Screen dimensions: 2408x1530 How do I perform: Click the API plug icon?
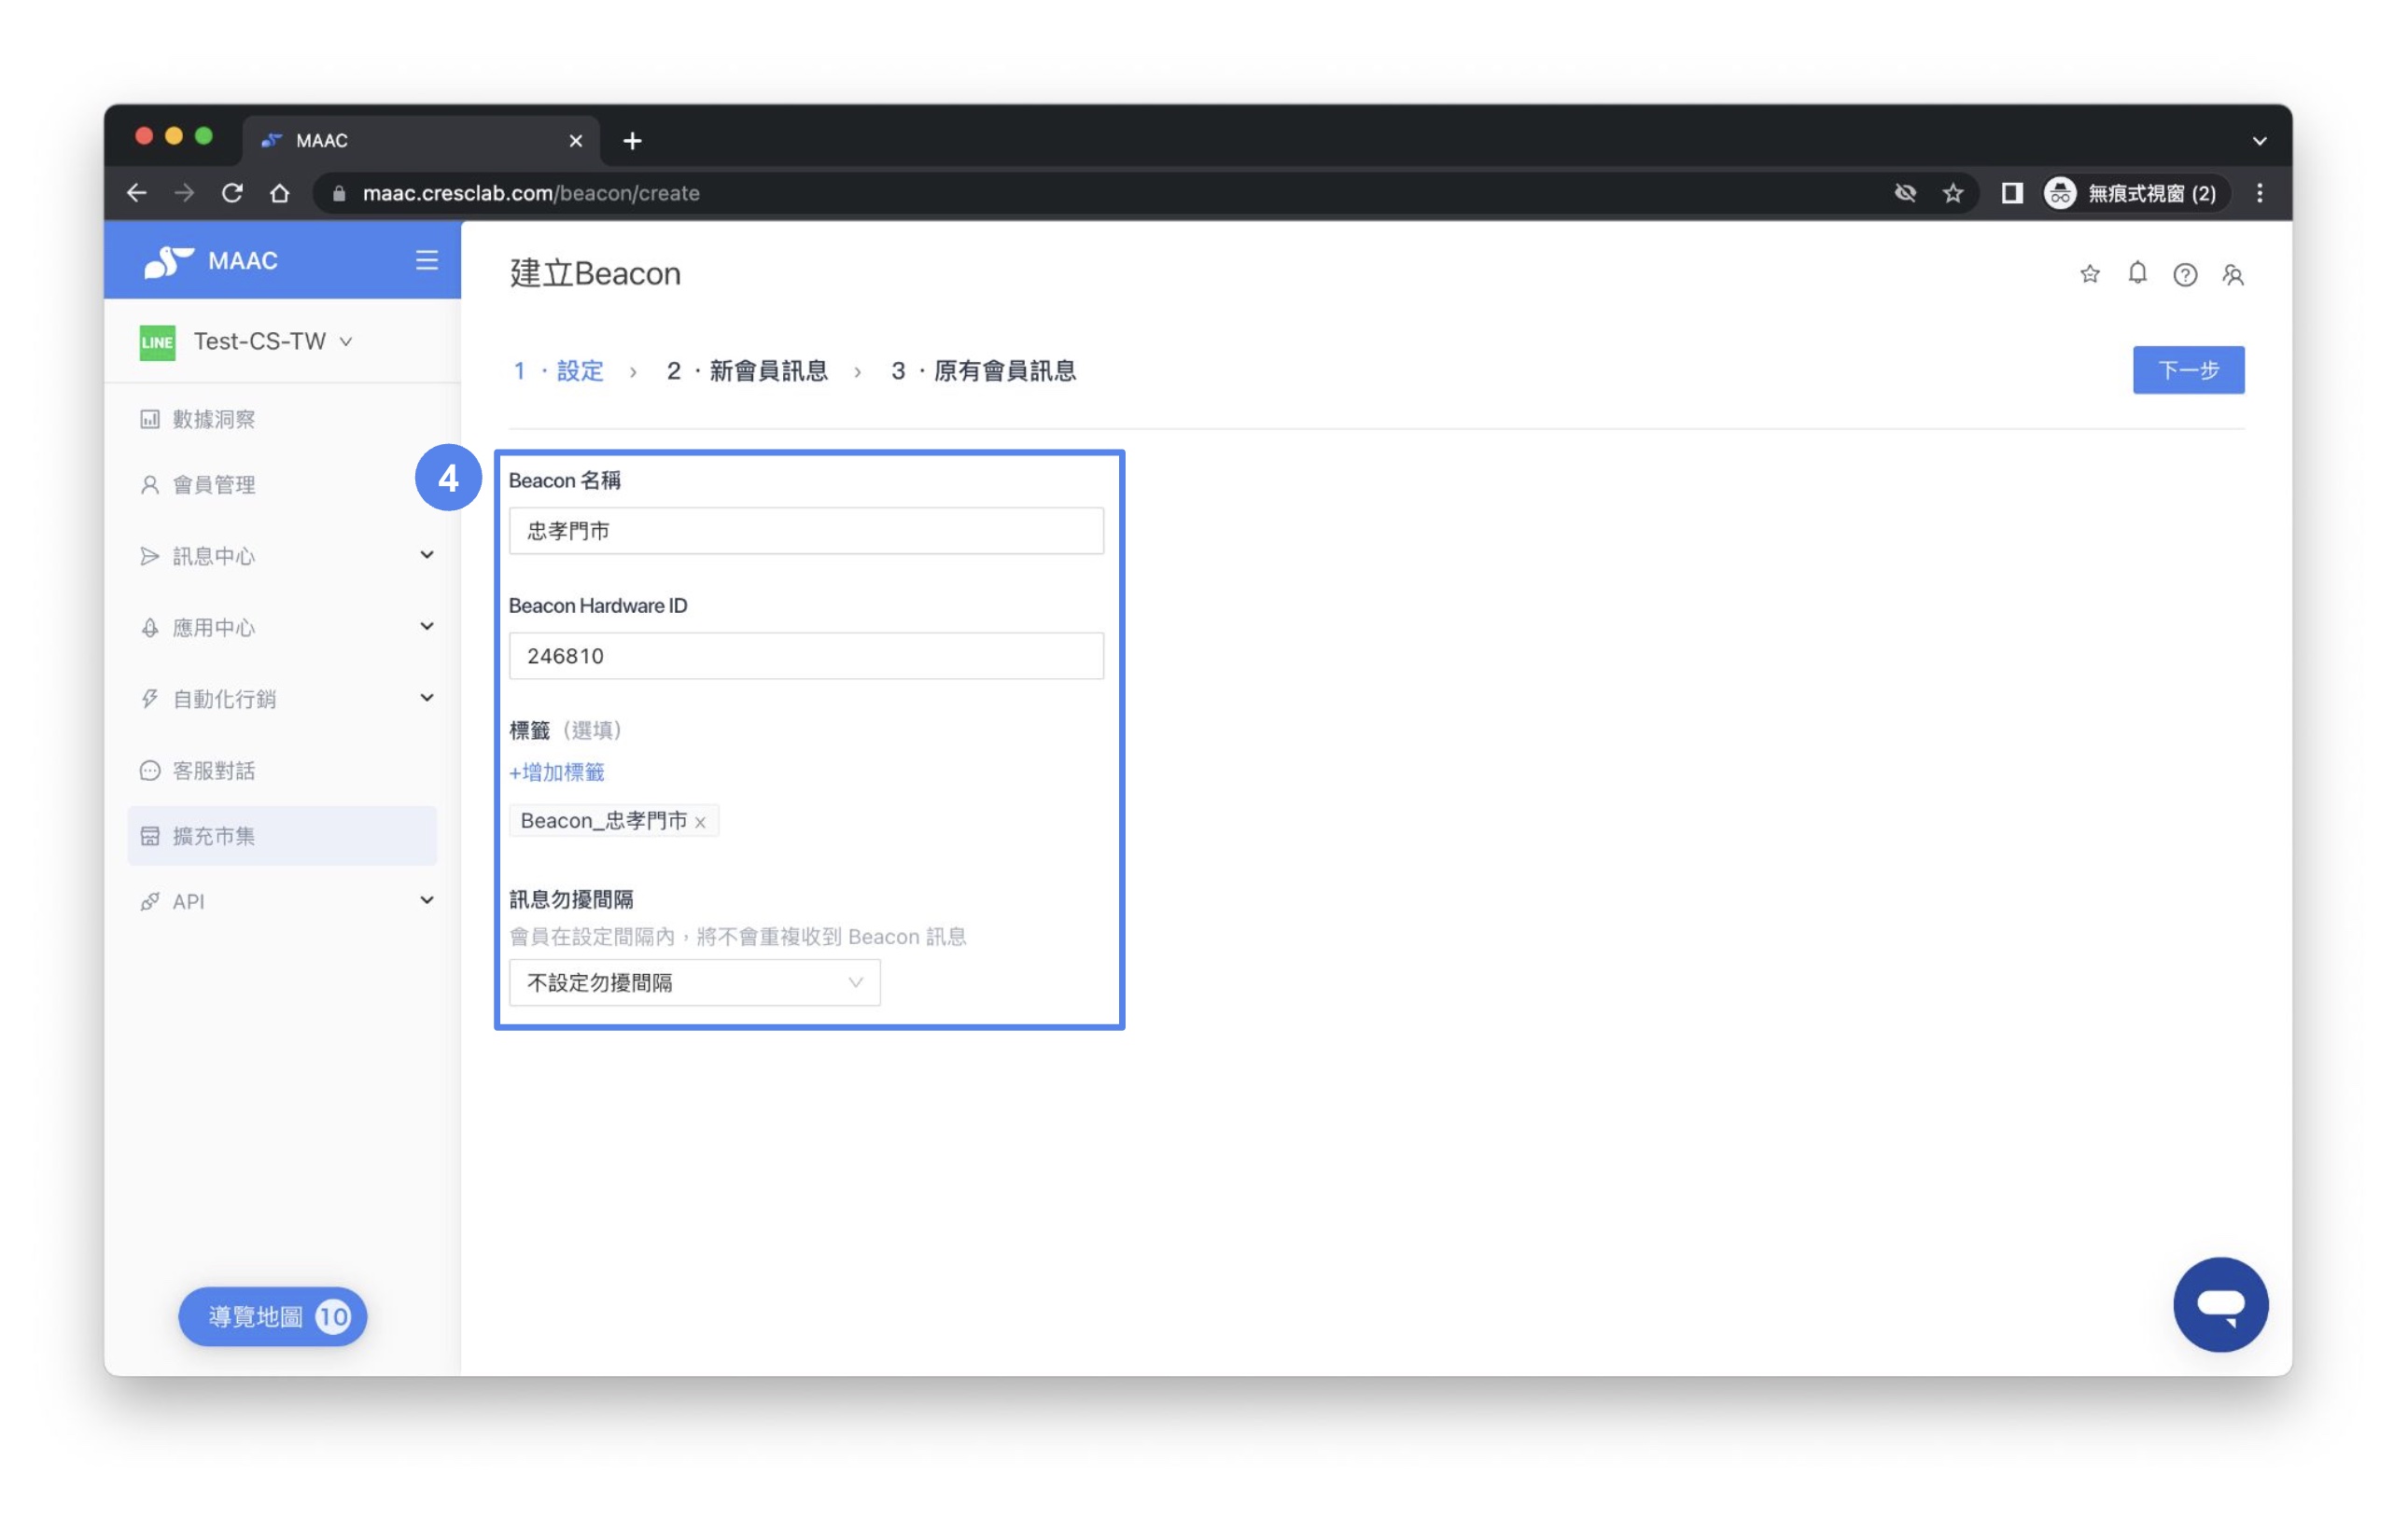(150, 901)
